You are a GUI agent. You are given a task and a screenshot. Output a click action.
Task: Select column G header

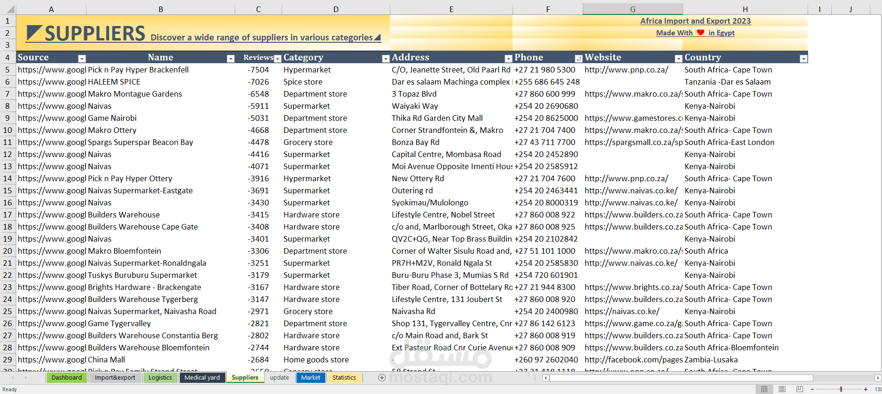click(x=632, y=9)
